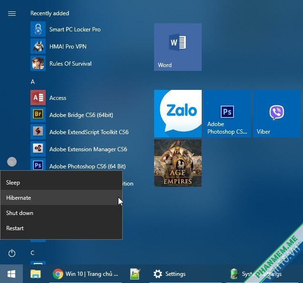Click the Rules Of Survival icon
Viewport: 303px width, 283px height.
(38, 64)
